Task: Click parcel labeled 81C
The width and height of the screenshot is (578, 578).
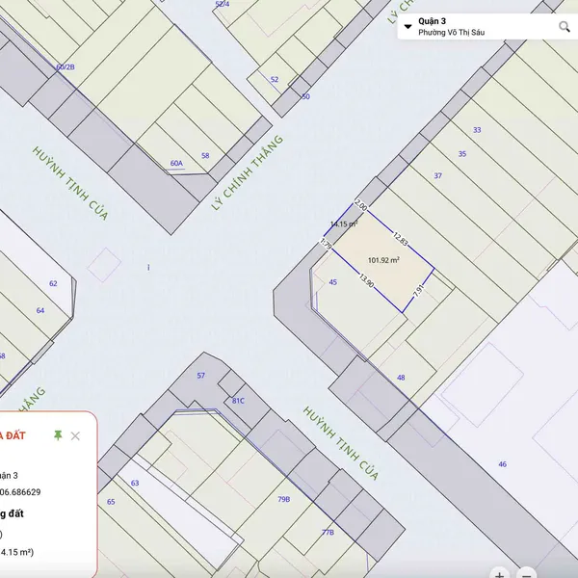Action: coord(238,400)
